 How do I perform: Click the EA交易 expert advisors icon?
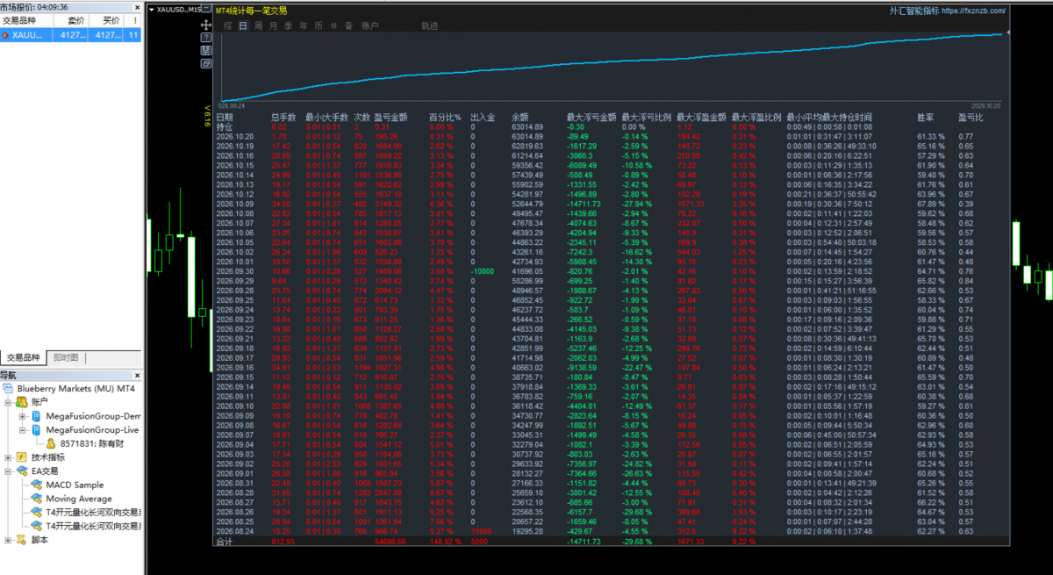coord(23,471)
